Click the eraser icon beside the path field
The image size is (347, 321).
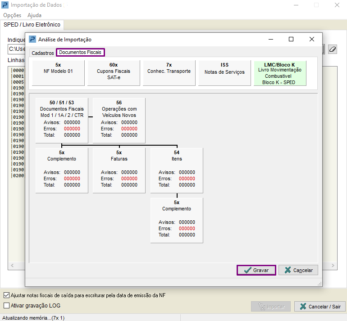coord(332,49)
